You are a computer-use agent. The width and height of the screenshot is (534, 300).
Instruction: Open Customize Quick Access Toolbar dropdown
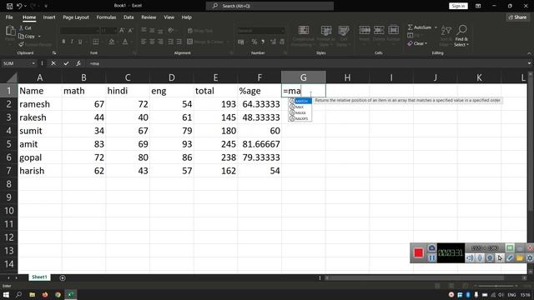pos(46,6)
